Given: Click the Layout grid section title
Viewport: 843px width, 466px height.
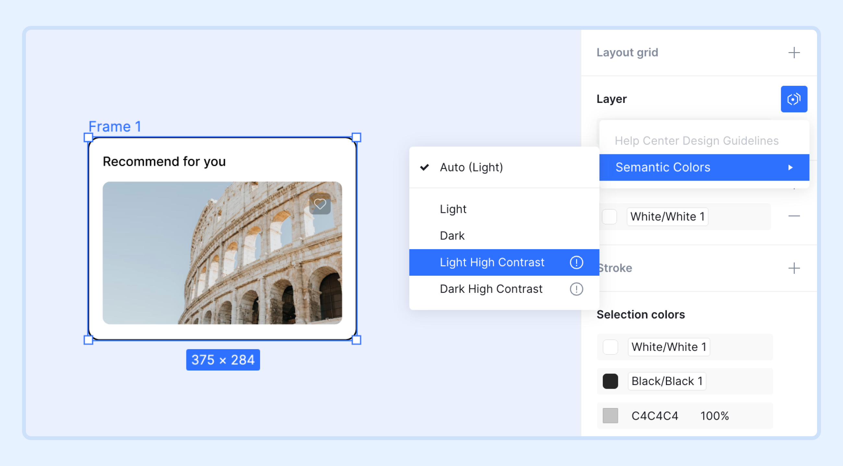Looking at the screenshot, I should (627, 52).
